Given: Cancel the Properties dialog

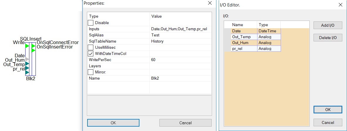Looking at the screenshot, I should (x=186, y=123).
